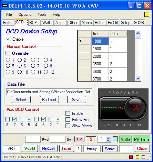Switch to the ExtCtrl tab

113,23
